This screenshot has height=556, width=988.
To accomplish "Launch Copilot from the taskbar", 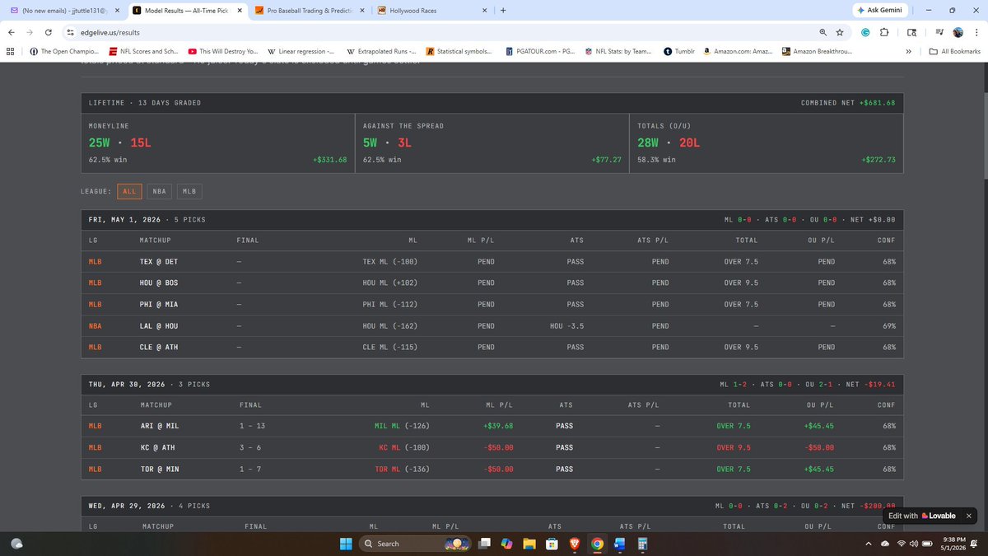I will tap(506, 544).
